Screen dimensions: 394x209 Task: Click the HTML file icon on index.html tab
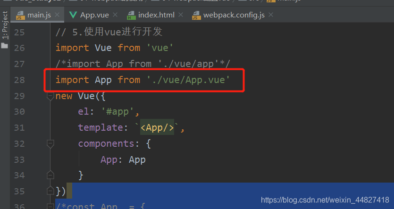pyautogui.click(x=131, y=15)
